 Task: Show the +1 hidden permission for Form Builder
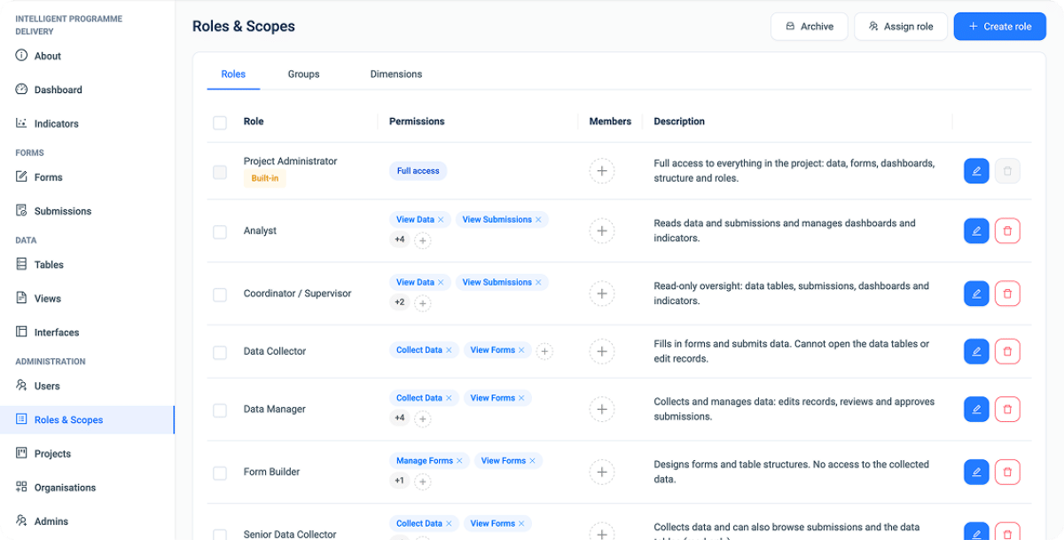(x=399, y=481)
